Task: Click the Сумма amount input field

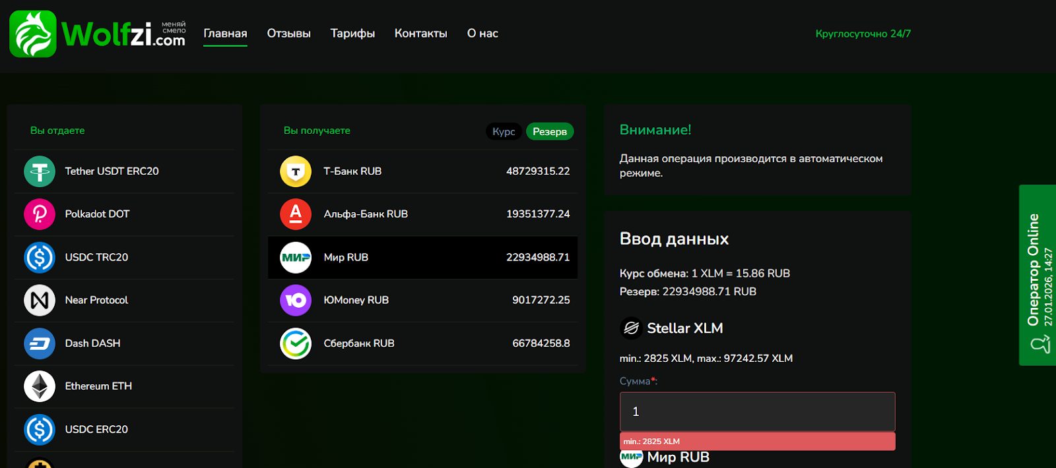Action: point(757,412)
